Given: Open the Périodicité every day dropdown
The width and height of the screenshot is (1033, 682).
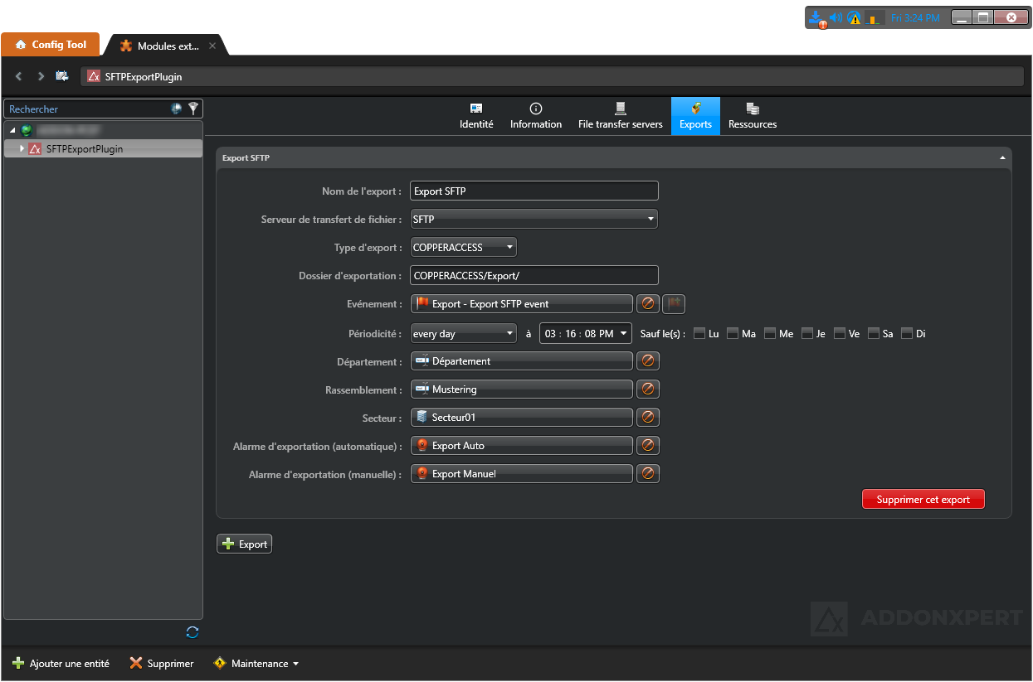Looking at the screenshot, I should [464, 334].
